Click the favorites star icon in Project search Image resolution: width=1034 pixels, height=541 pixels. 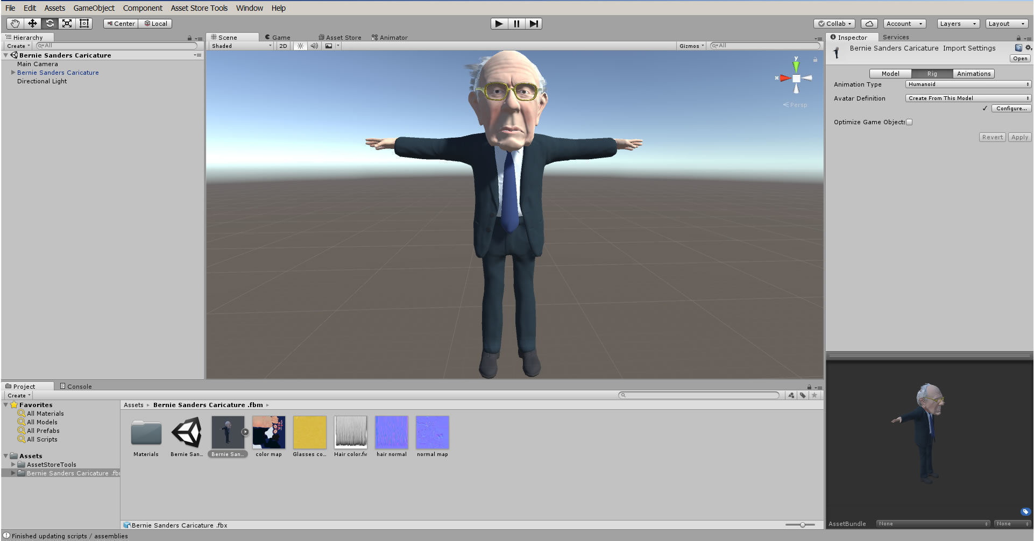click(x=815, y=395)
